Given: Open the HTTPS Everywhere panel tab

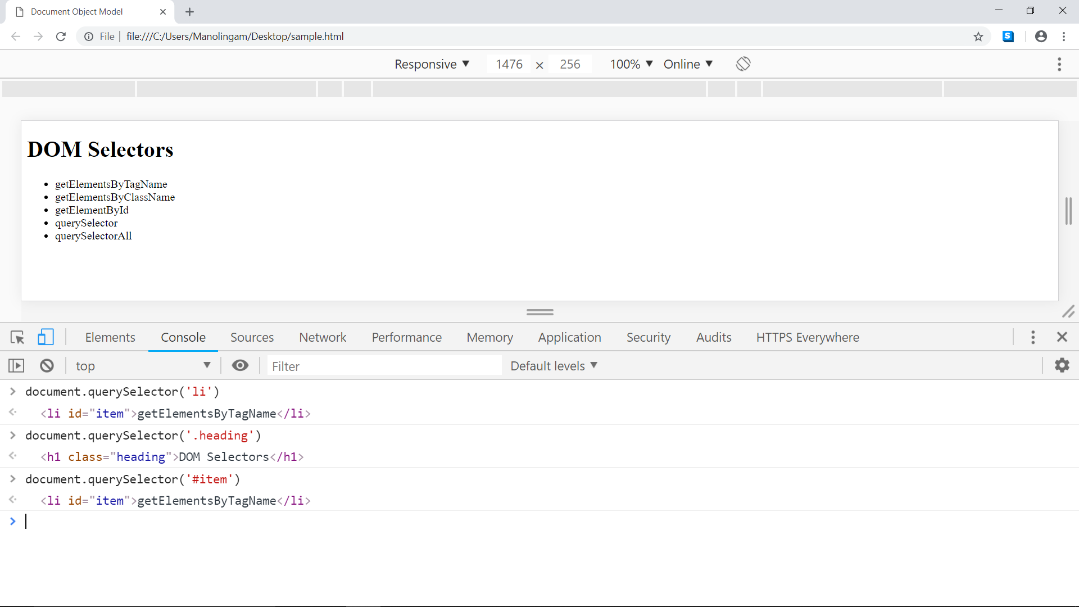Looking at the screenshot, I should pos(808,337).
